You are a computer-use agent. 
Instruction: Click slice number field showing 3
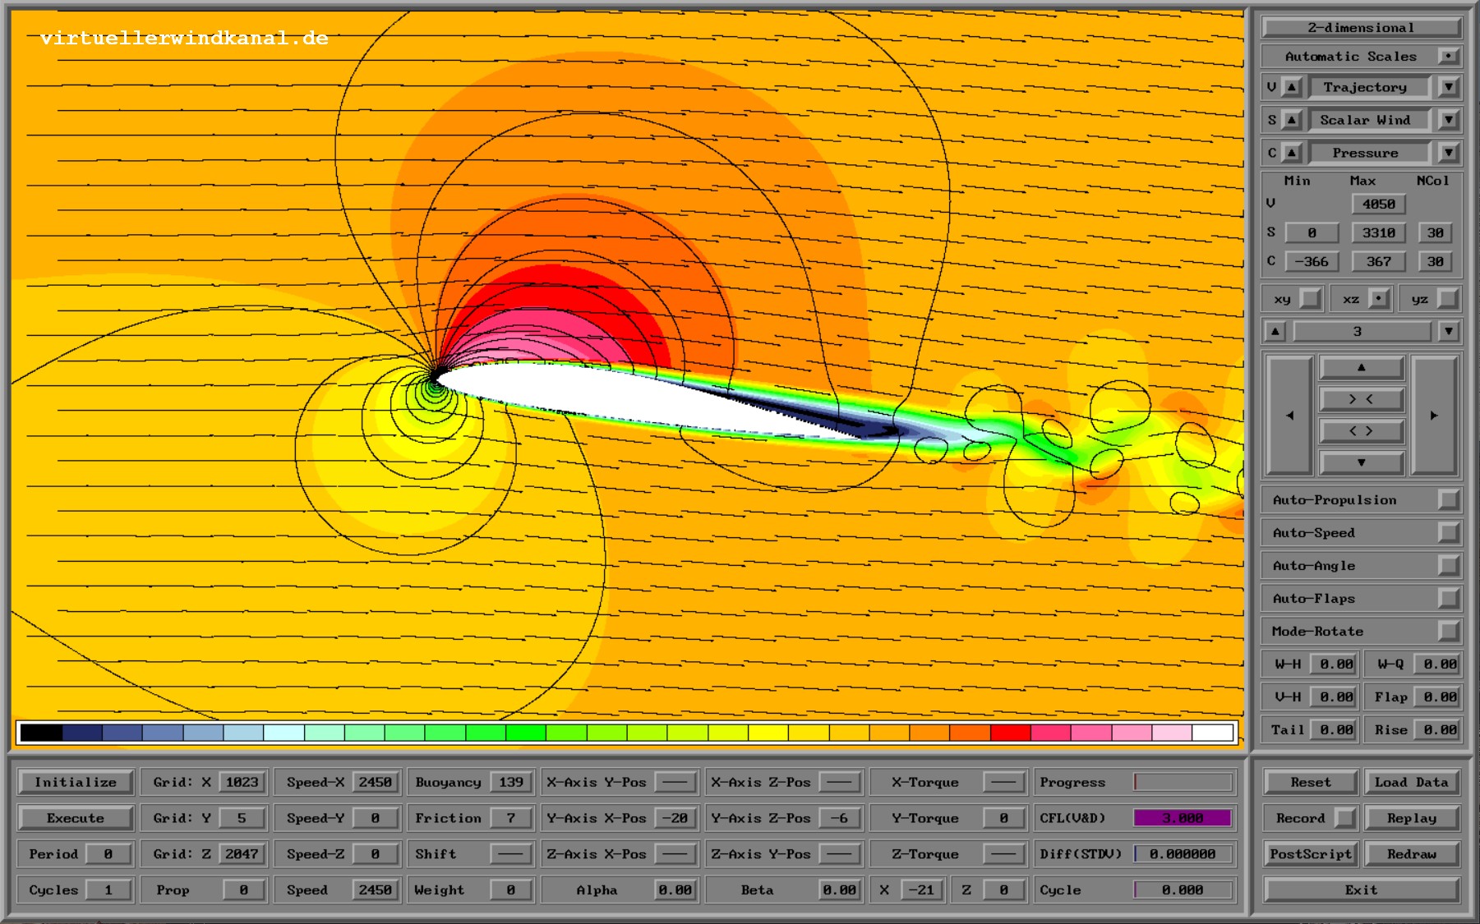coord(1362,331)
